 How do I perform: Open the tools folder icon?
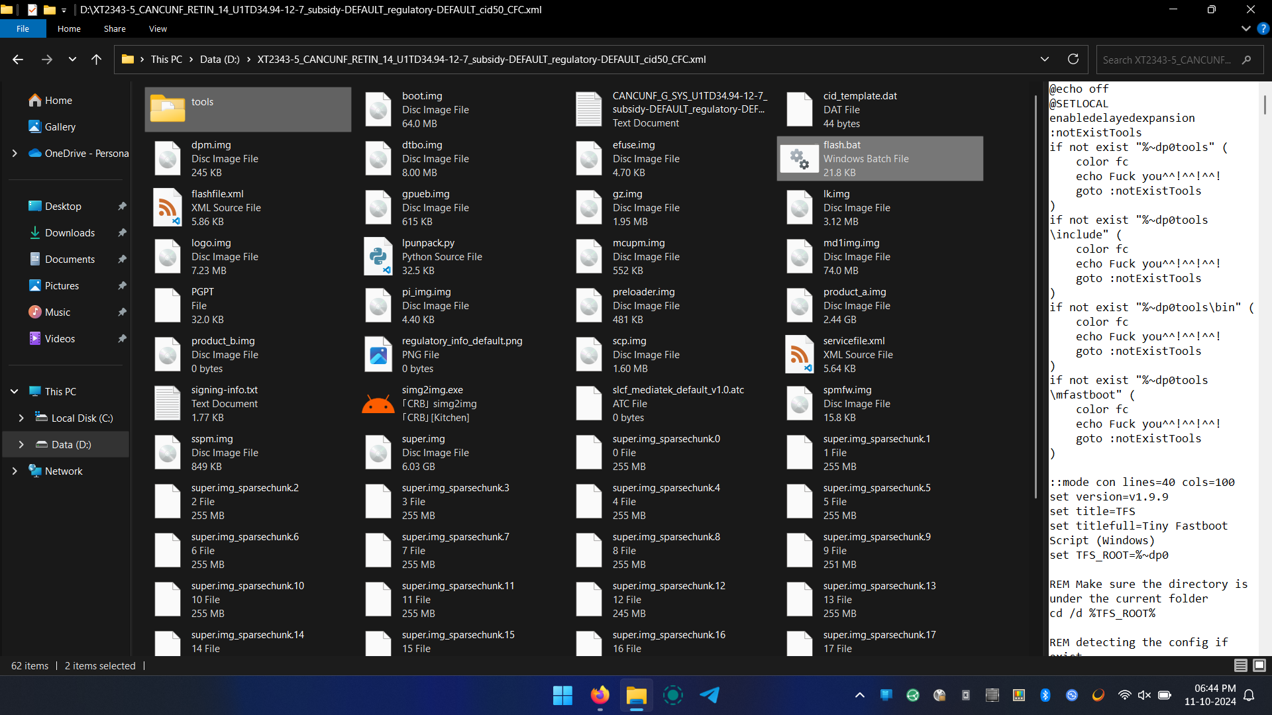coord(168,109)
